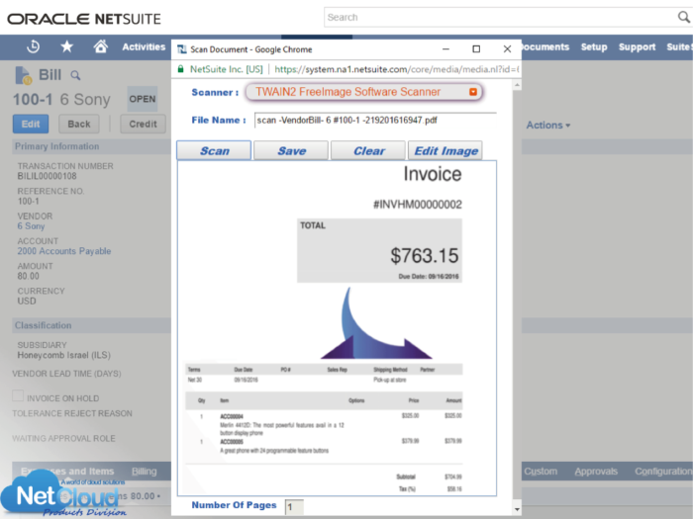Click the Bill record page icon

click(24, 75)
